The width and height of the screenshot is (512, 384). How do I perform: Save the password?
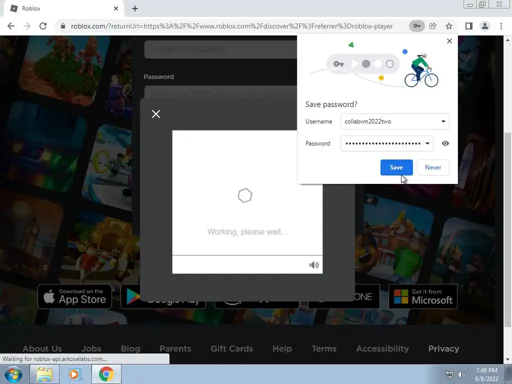(x=396, y=167)
